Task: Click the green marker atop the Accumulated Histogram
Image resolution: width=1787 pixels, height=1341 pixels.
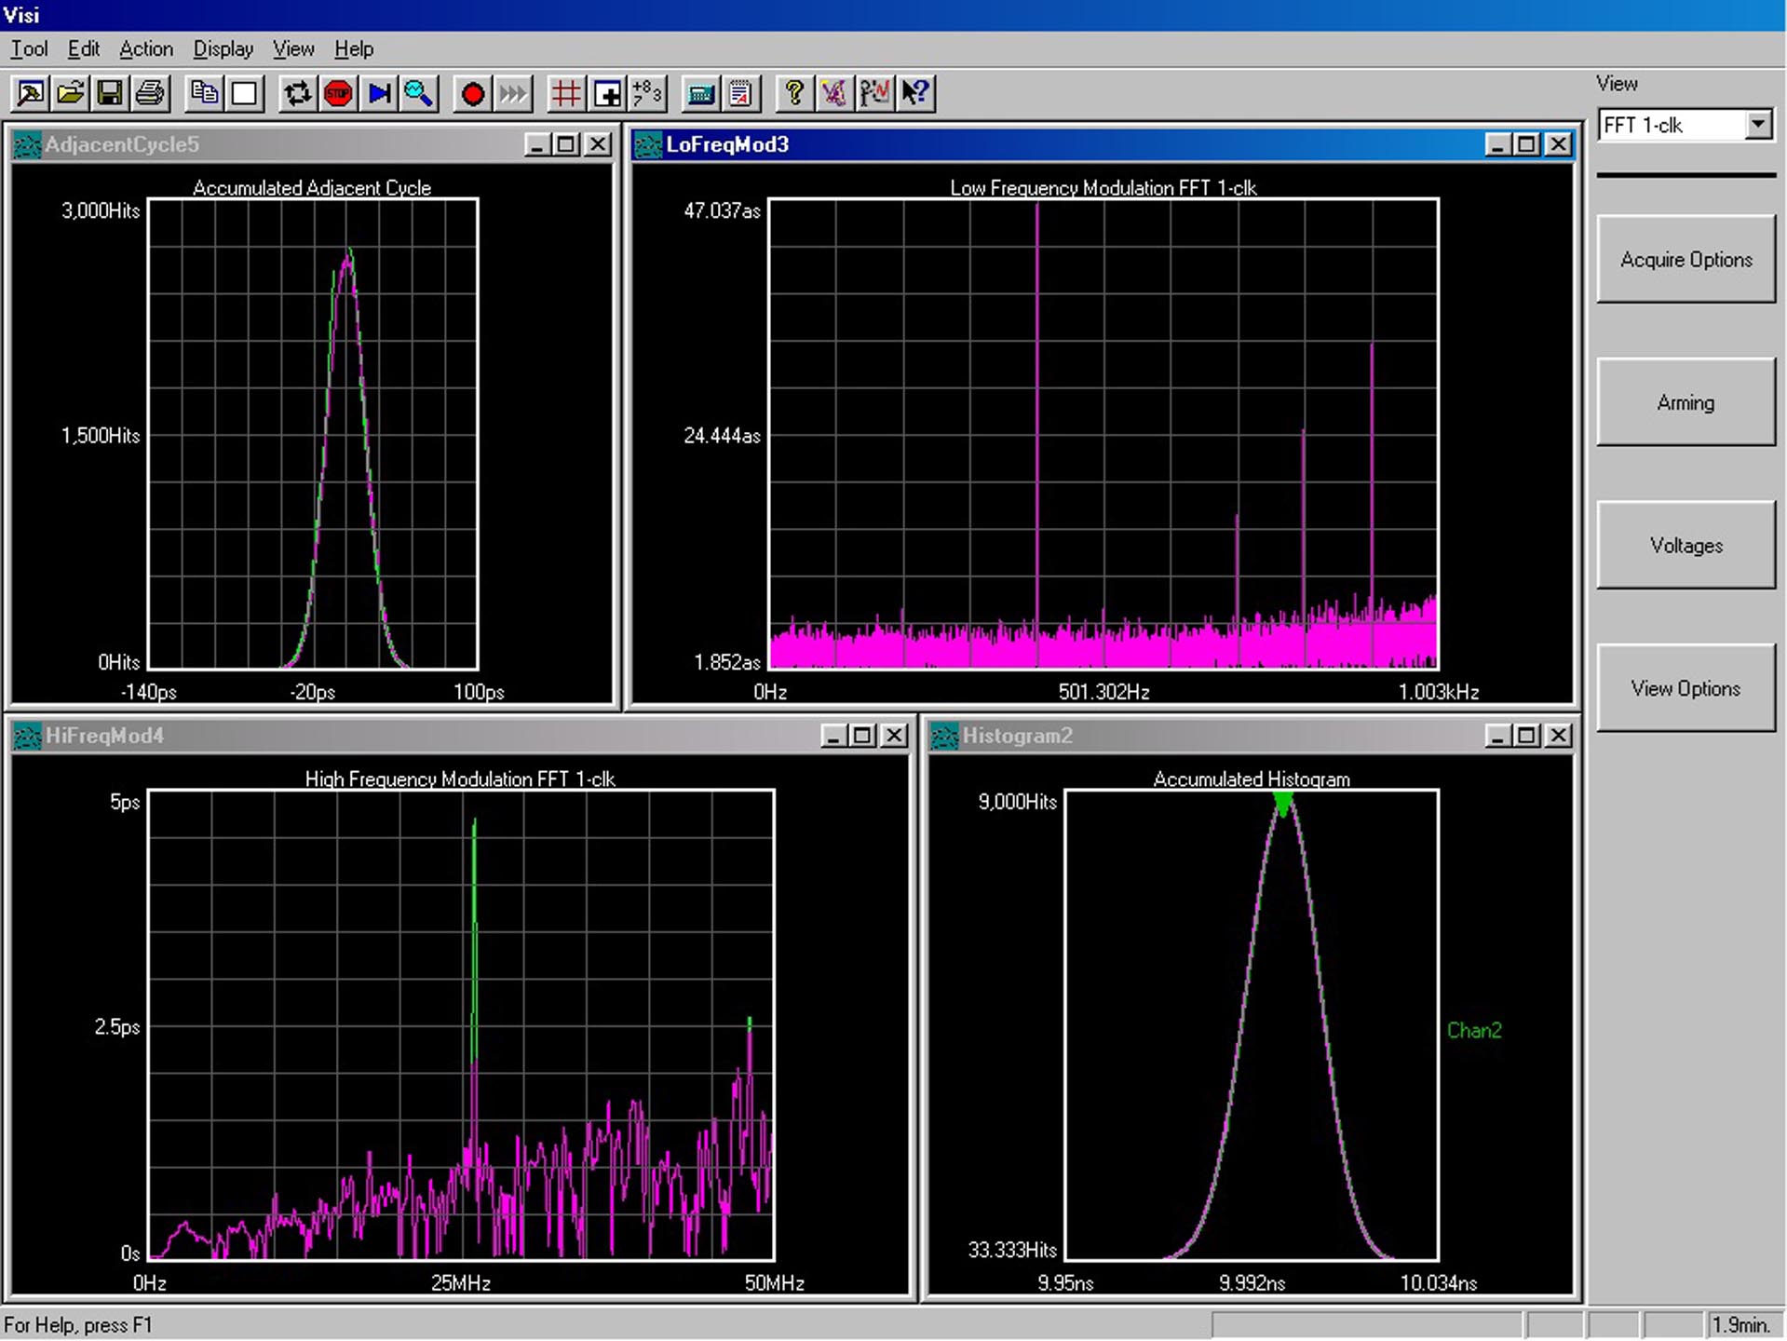Action: point(1283,804)
